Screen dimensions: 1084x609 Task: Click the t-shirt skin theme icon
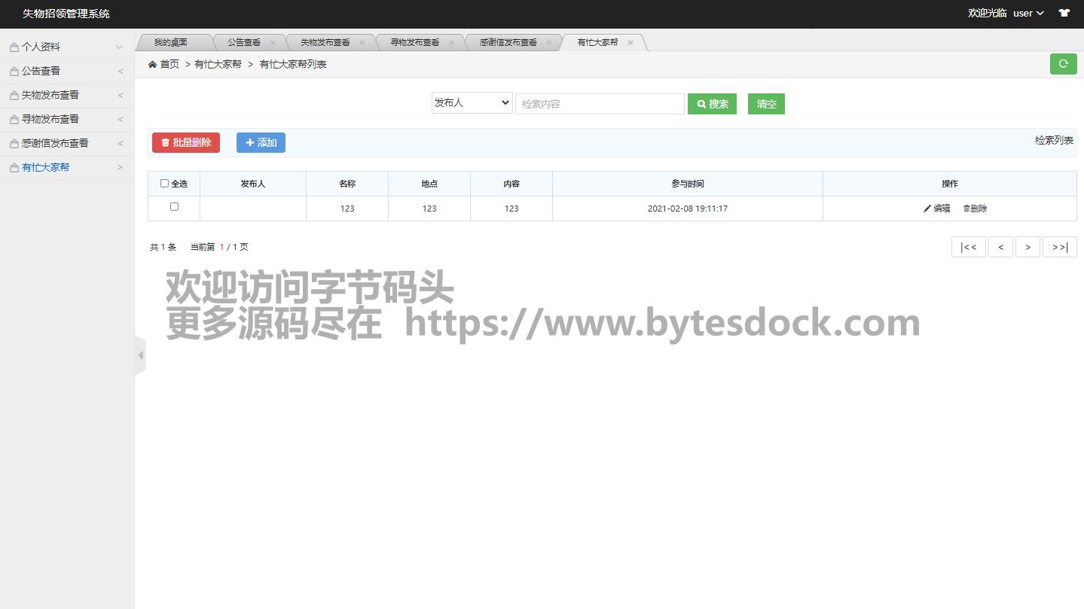point(1064,13)
